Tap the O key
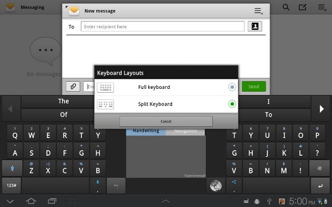332x207 pixels. (300, 133)
